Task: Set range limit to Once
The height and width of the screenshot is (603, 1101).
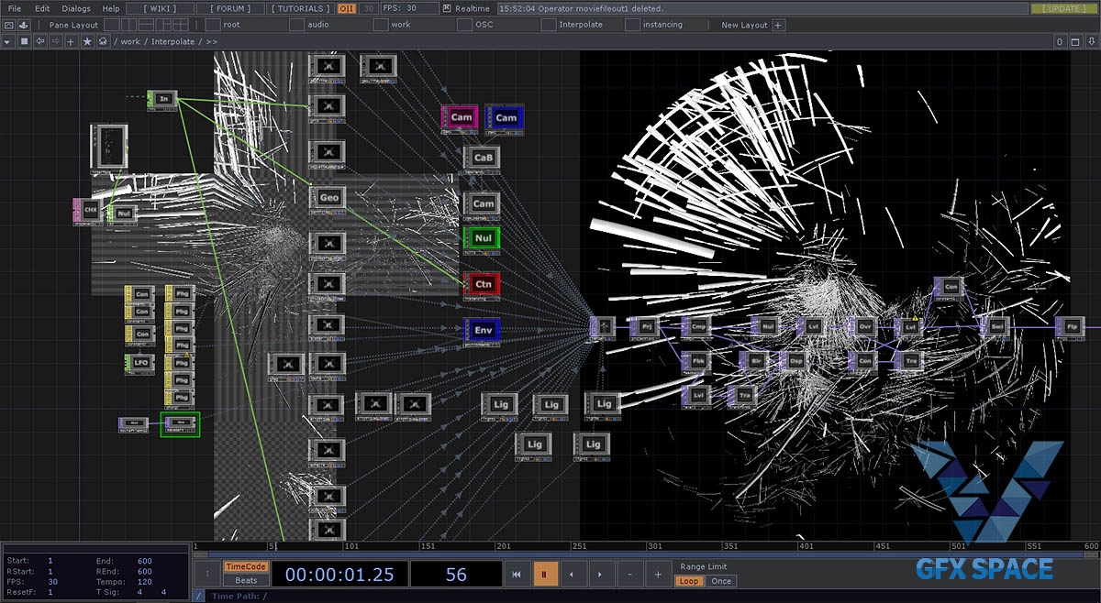Action: 721,581
